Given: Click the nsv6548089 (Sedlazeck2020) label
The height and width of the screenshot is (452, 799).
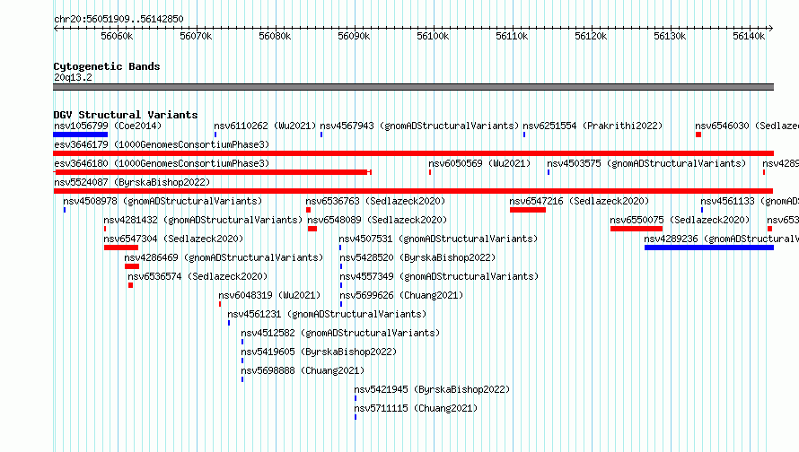Looking at the screenshot, I should click(x=378, y=220).
